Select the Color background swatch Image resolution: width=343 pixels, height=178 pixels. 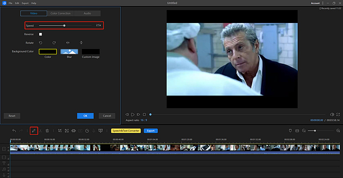[x=48, y=51]
